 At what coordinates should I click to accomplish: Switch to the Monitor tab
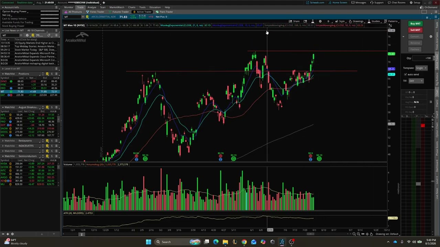pos(68,7)
